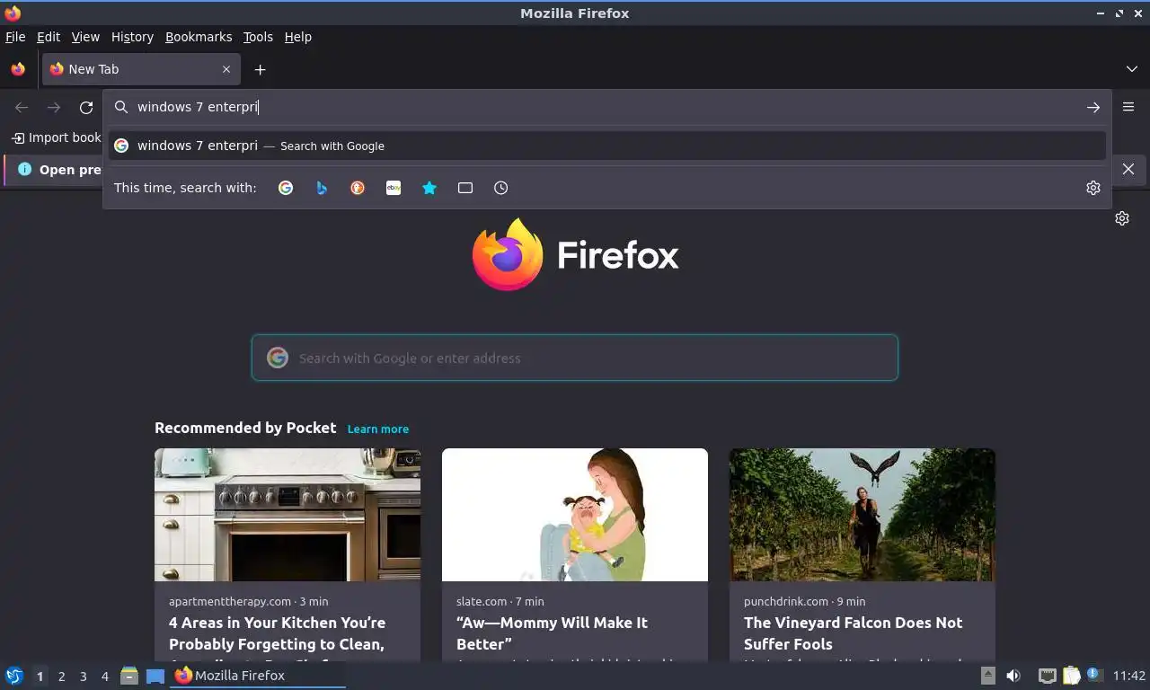Switch to workspace 2 in taskbar
The height and width of the screenshot is (690, 1150).
tap(62, 677)
